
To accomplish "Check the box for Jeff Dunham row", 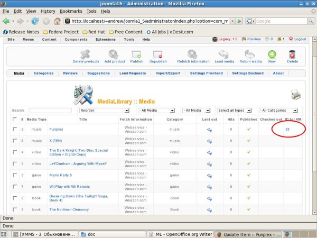I will pos(15,163).
